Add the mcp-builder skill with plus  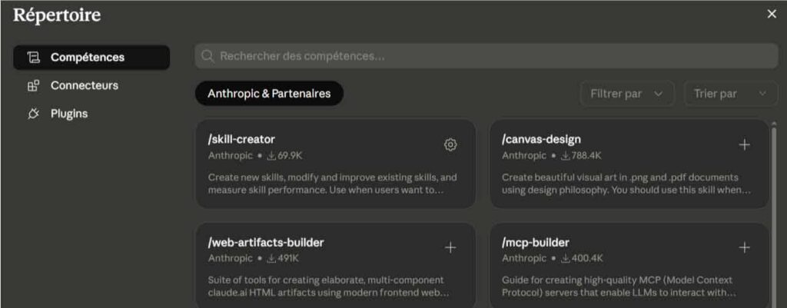[x=744, y=248]
